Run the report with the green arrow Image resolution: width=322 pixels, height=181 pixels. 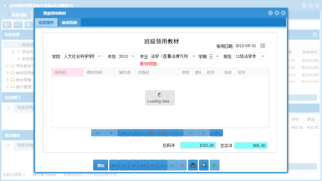(x=214, y=165)
